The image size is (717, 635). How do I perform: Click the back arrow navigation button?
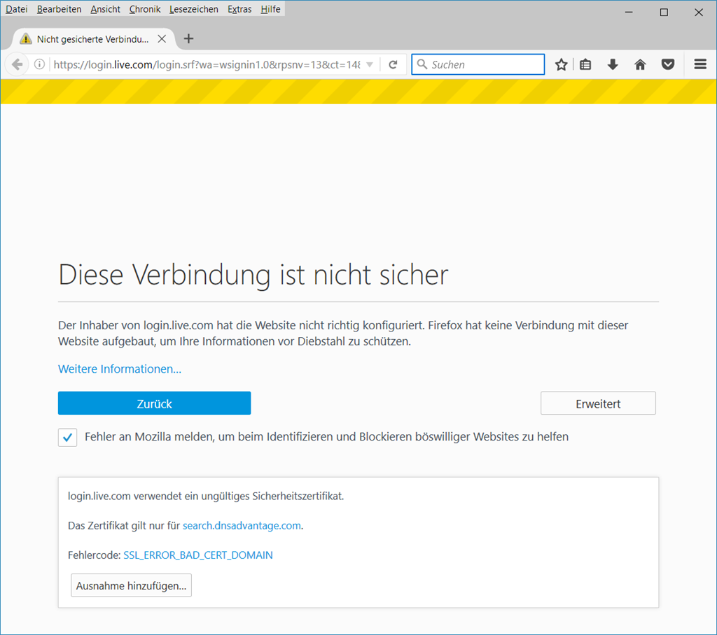18,64
